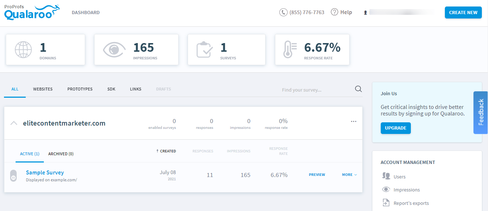This screenshot has height=211, width=488.
Task: Click the clipboard Surveys icon
Action: pyautogui.click(x=204, y=50)
